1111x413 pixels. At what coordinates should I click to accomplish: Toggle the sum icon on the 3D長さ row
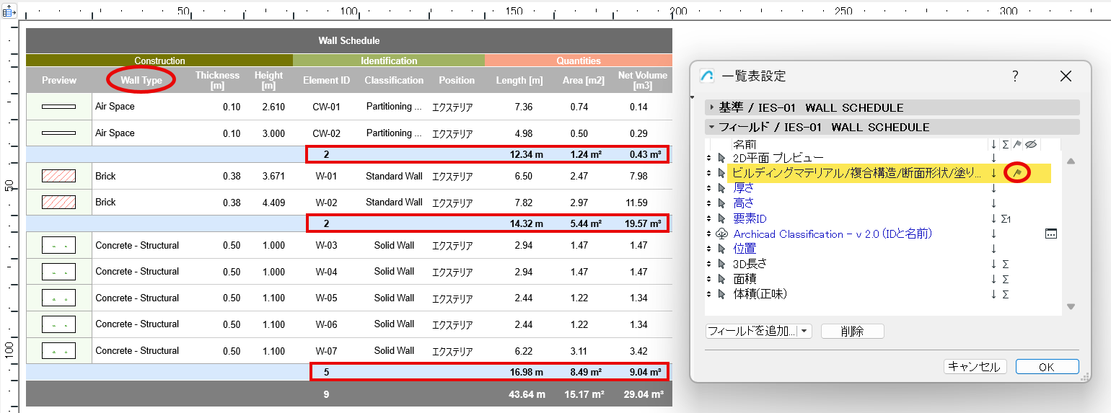(1006, 264)
